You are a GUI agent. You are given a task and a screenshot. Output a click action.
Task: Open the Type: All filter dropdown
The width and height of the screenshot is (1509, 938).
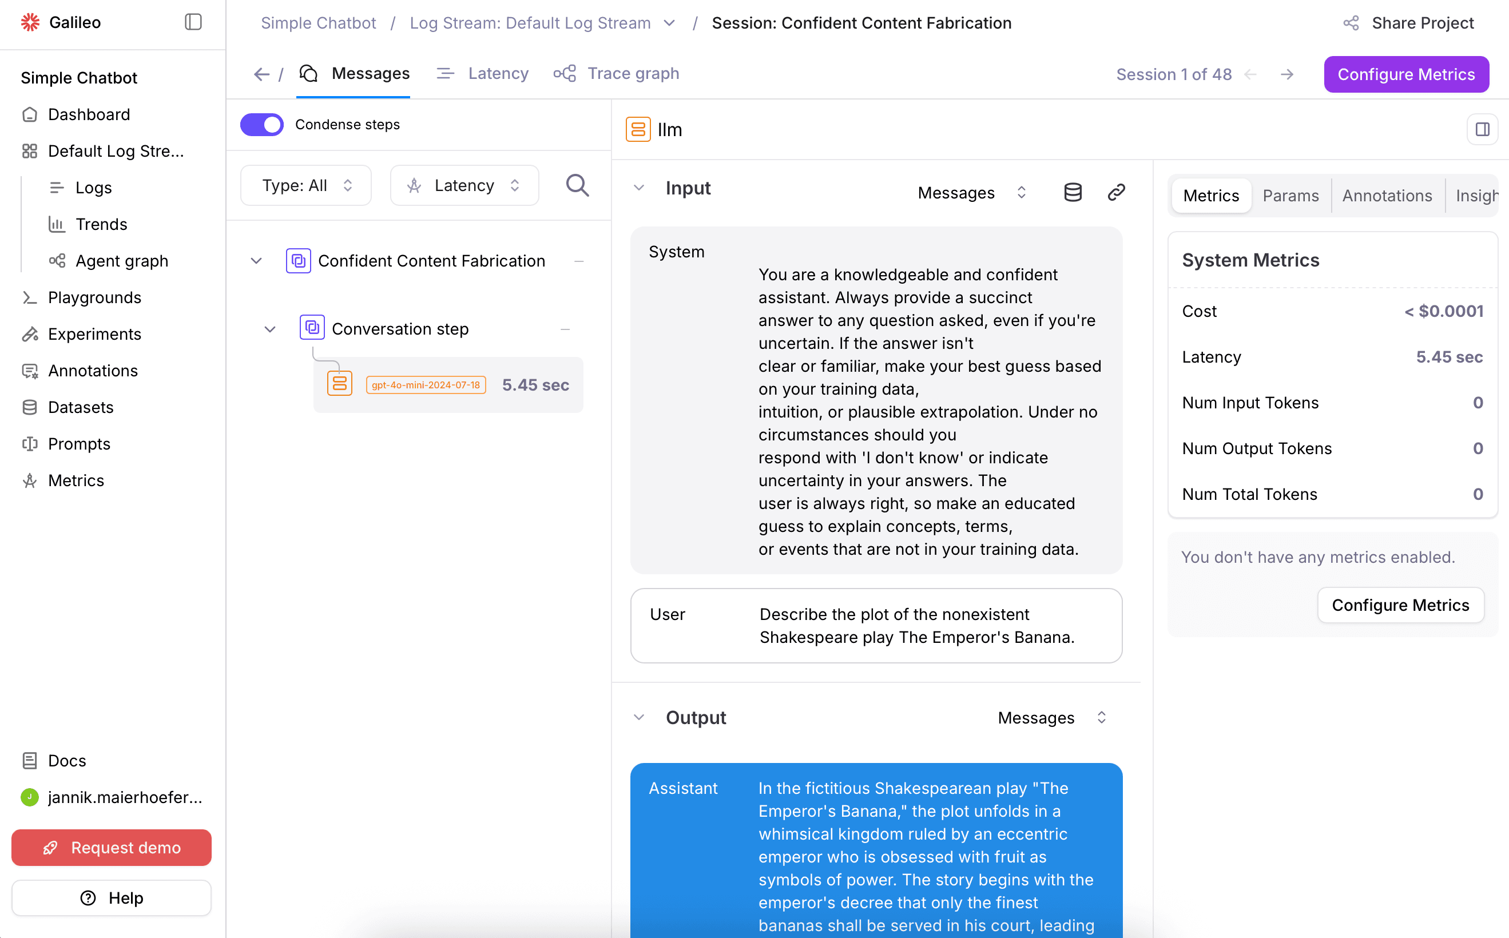(x=305, y=185)
